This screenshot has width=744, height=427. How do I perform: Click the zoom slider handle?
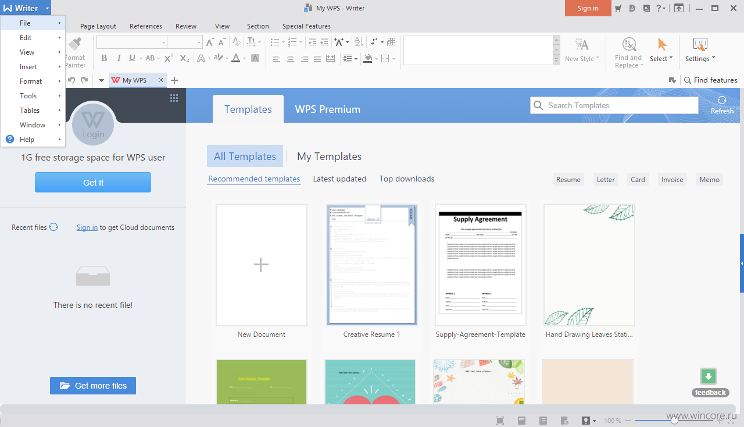tap(674, 420)
